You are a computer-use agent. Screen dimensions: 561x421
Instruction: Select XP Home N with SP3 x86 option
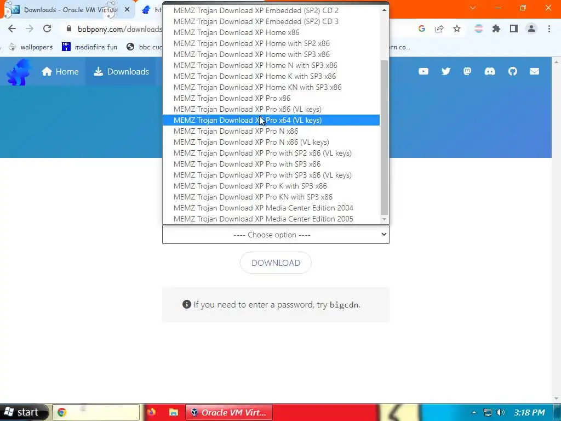[x=271, y=65]
